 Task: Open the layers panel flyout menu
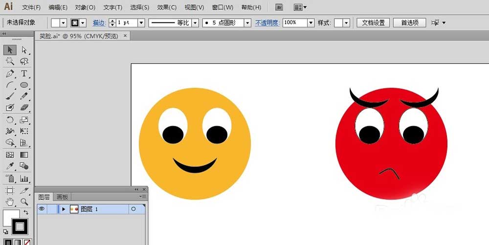(142, 197)
